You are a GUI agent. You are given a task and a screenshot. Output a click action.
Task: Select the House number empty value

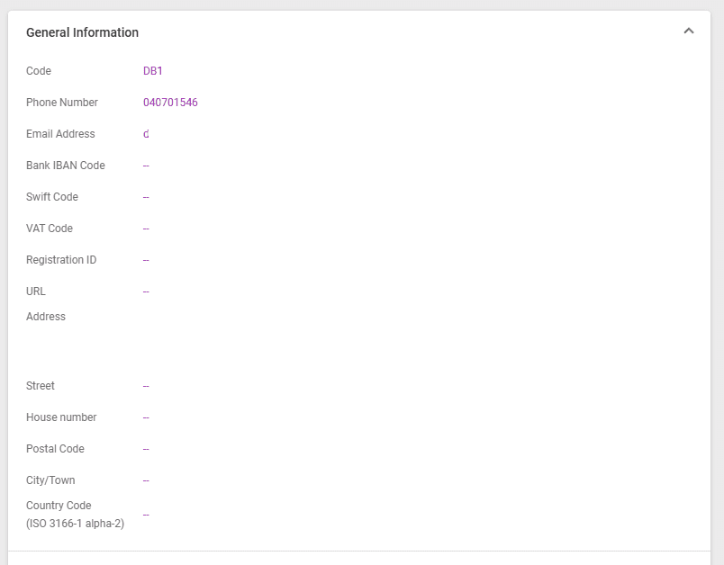coord(146,417)
